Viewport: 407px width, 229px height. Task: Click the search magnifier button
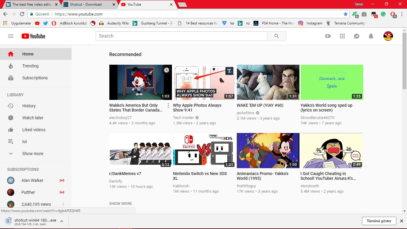(277, 36)
